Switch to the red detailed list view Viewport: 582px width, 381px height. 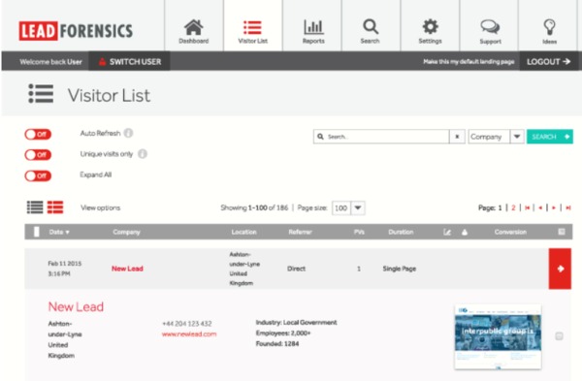pyautogui.click(x=55, y=207)
